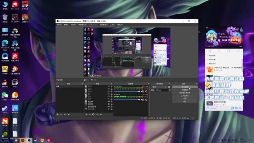Open the 工具(T) Tools menu

[113, 25]
